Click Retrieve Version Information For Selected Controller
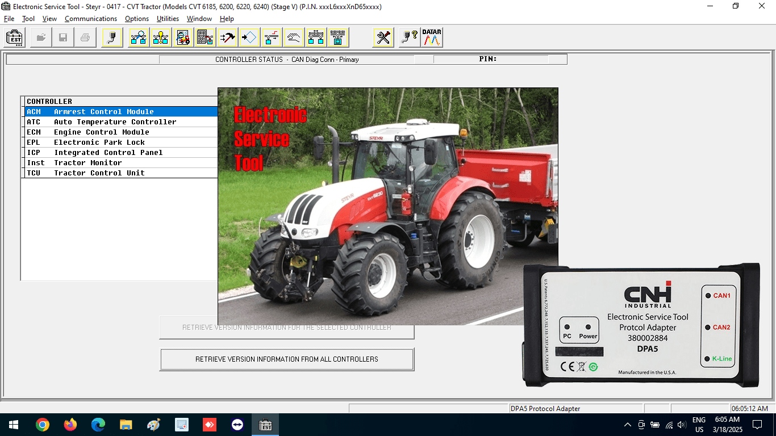Viewport: 776px width, 436px height. (287, 328)
